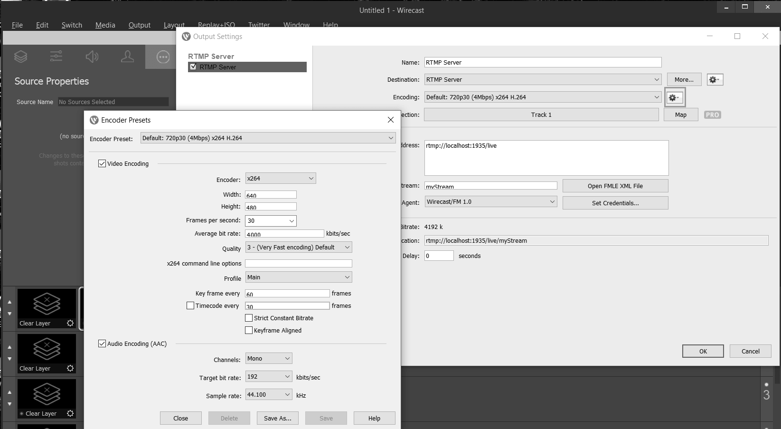The image size is (781, 429).
Task: Open the Profile dropdown in Encoder Presets
Action: 298,277
